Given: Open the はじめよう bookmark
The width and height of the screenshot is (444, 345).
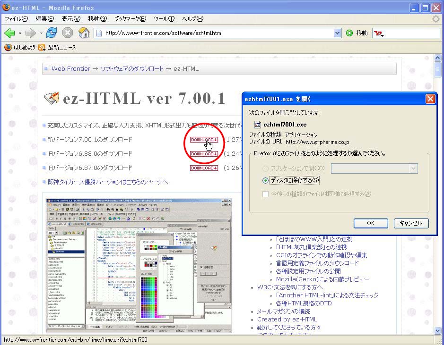Looking at the screenshot, I should point(20,48).
